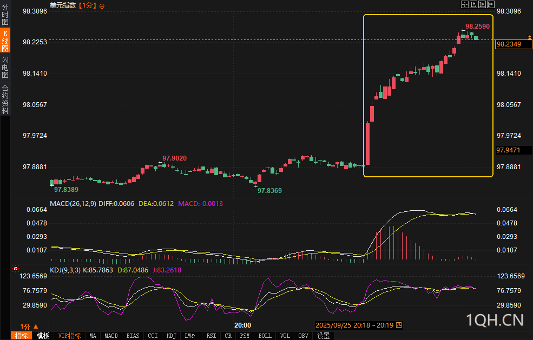Open the VIP指标 option
This screenshot has width=533, height=340.
69,336
